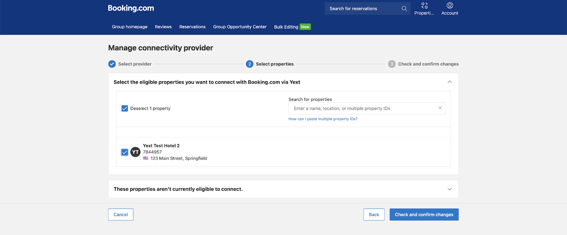Open "How can I paste multiple property IDs?" link

point(323,119)
